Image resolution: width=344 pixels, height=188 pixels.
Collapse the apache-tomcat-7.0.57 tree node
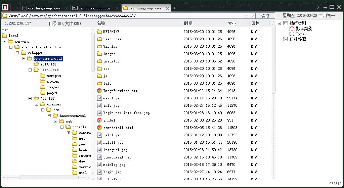(x=11, y=47)
